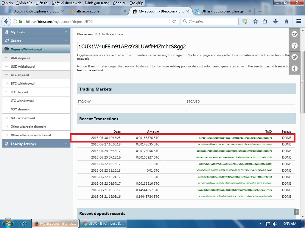Image resolution: width=305 pixels, height=228 pixels.
Task: Open NXT withdrawal sidebar link
Action: click(x=36, y=118)
